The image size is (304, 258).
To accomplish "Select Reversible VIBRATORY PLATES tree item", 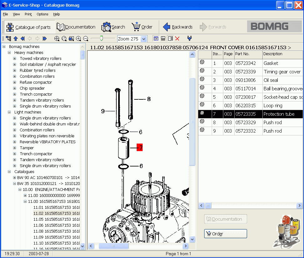I will [x=48, y=142].
